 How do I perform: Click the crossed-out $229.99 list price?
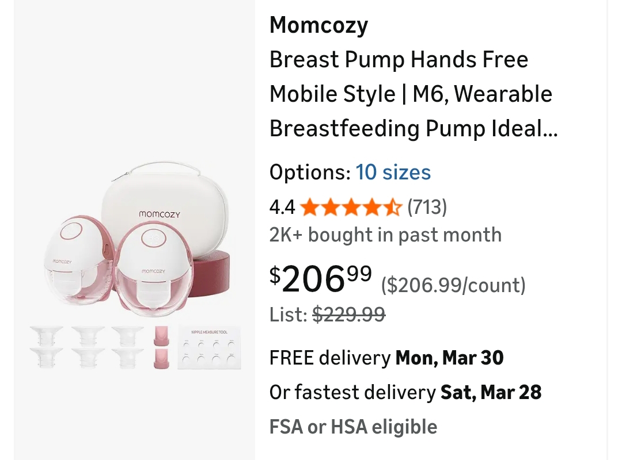tap(348, 315)
